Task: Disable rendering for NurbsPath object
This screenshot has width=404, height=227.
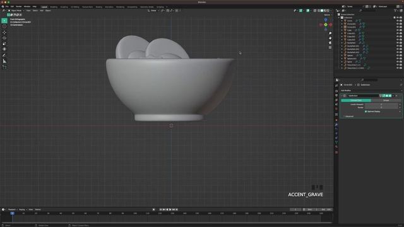Action: [401, 43]
